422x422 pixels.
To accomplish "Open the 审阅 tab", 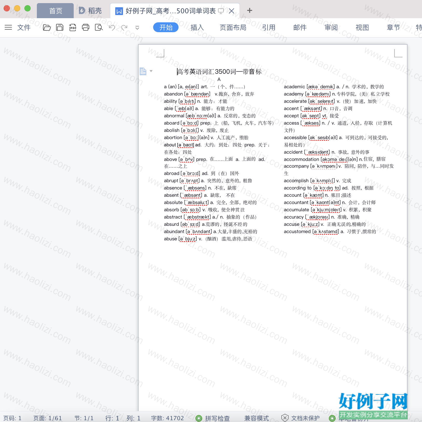I will pos(331,27).
